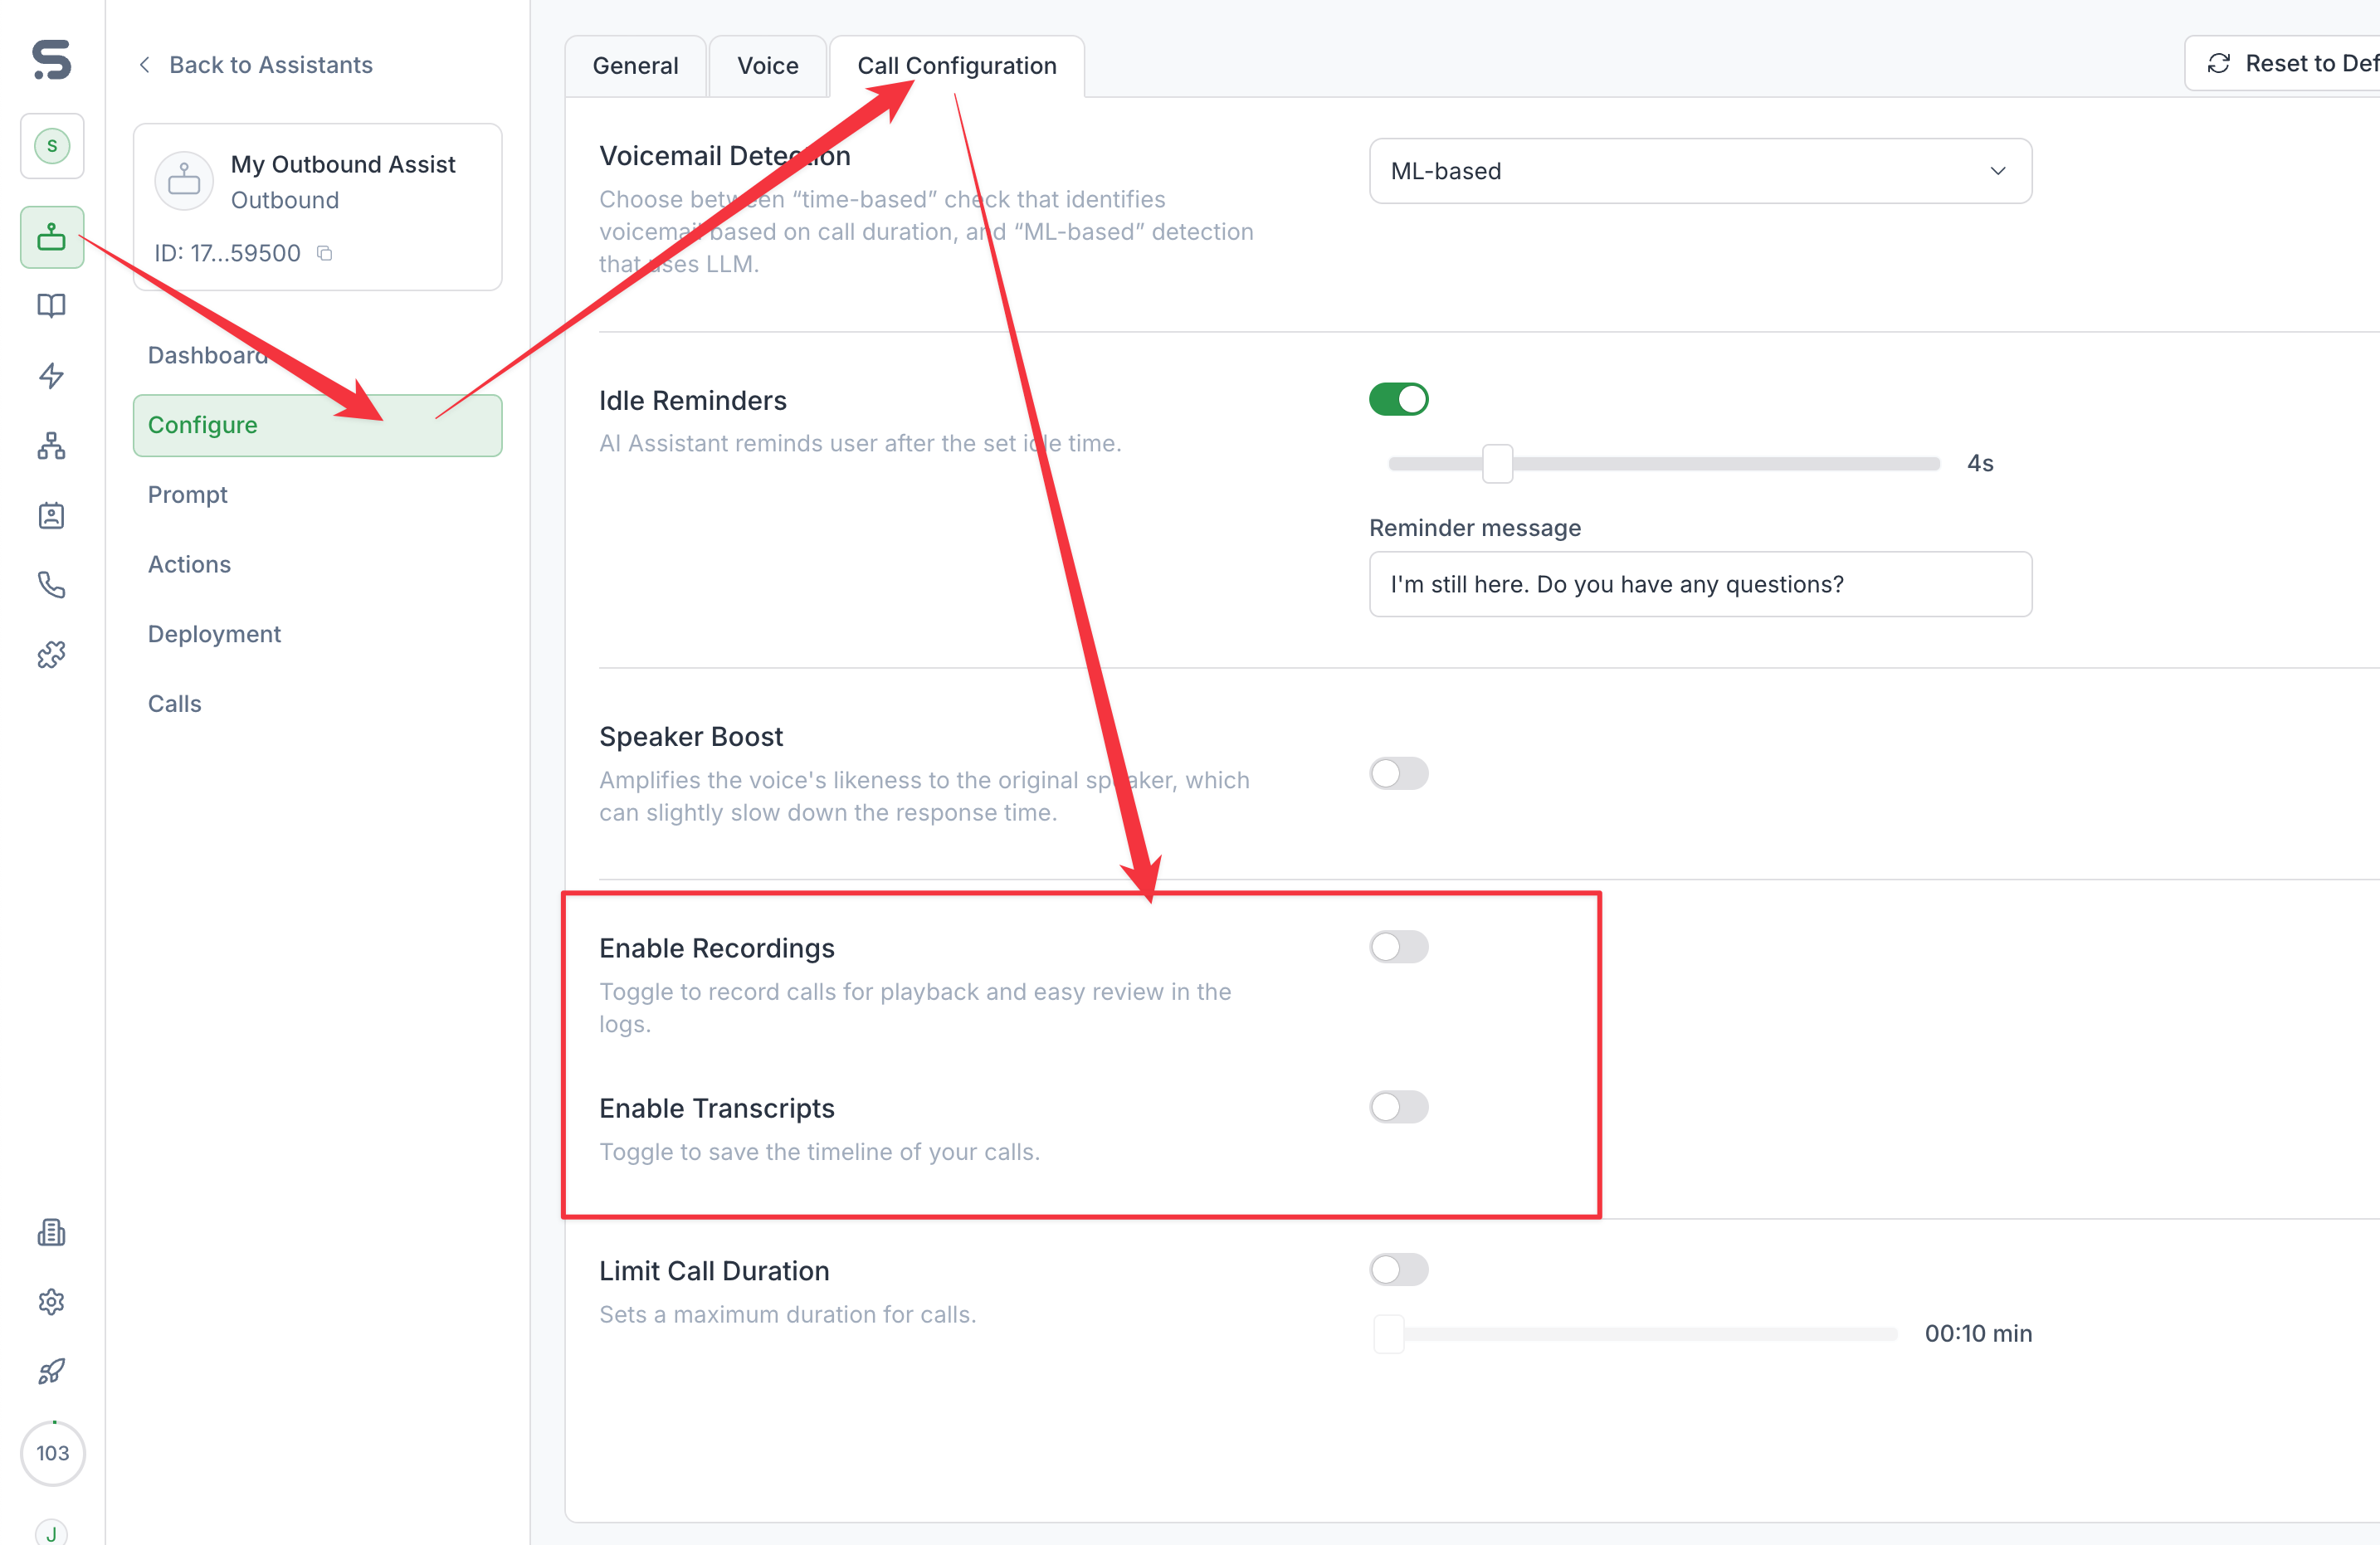Click the network hierarchy sidebar icon

coord(51,446)
